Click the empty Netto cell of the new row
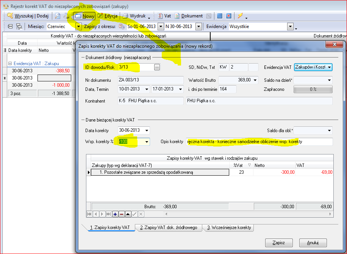The image size is (347, 254). pos(54,78)
